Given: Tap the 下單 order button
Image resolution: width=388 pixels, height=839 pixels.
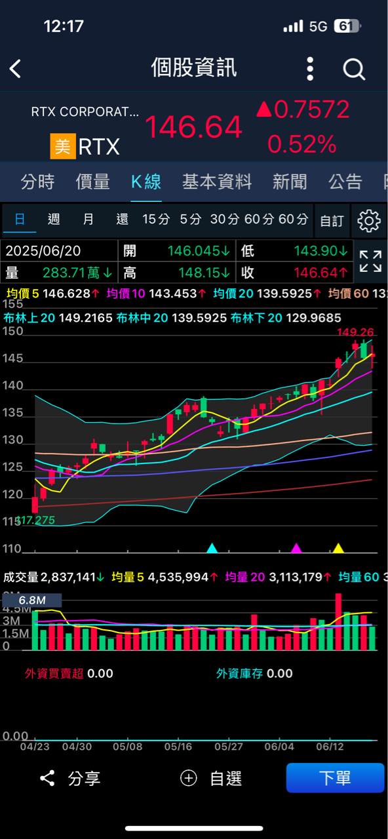Looking at the screenshot, I should coord(335,778).
